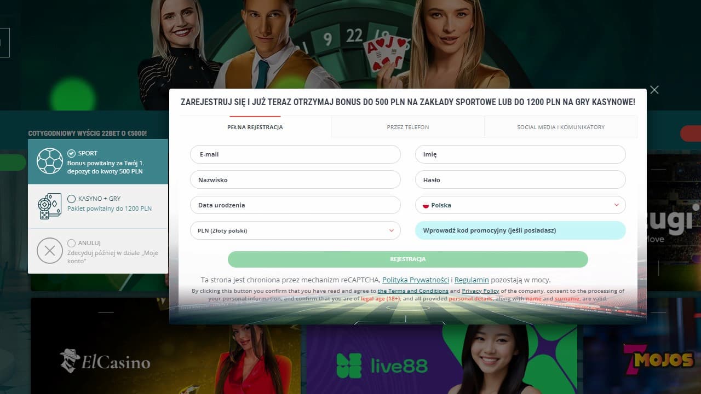The width and height of the screenshot is (701, 394).
Task: Open the PLN (Złoty polski) currency dropdown
Action: pos(295,230)
